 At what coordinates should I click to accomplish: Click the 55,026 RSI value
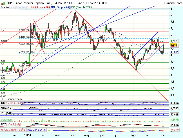(x=174, y=115)
